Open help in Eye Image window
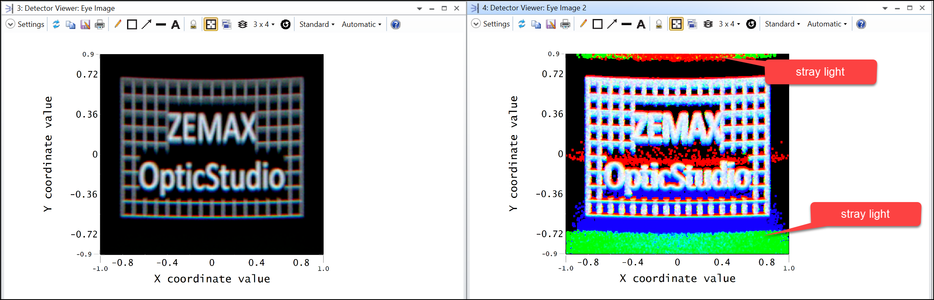 pos(396,24)
